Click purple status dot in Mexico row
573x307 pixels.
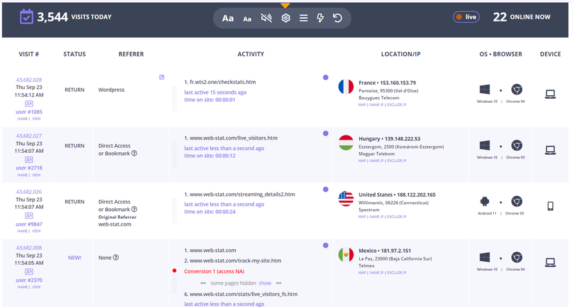pyautogui.click(x=326, y=245)
